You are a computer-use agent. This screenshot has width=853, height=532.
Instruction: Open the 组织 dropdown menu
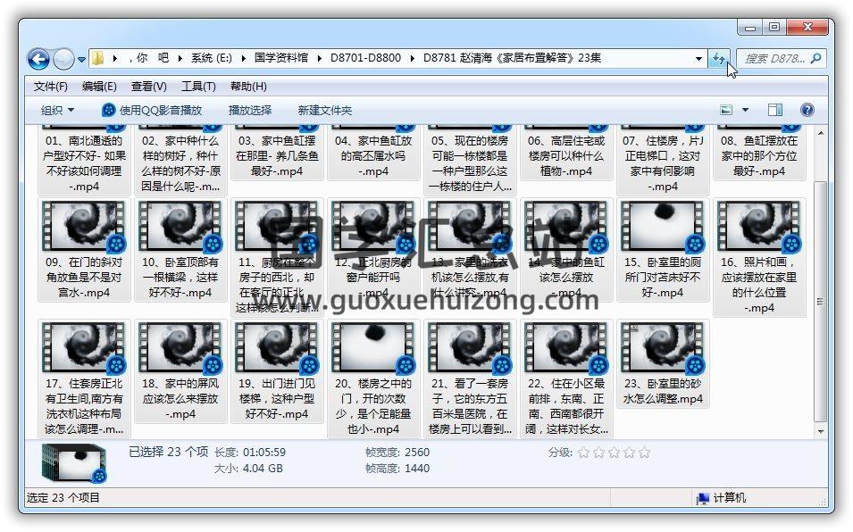pos(57,110)
